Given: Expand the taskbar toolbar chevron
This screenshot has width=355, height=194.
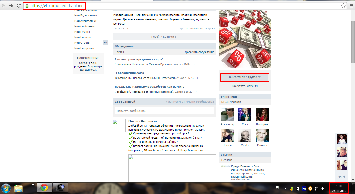Looking at the screenshot, I should pyautogui.click(x=33, y=185).
